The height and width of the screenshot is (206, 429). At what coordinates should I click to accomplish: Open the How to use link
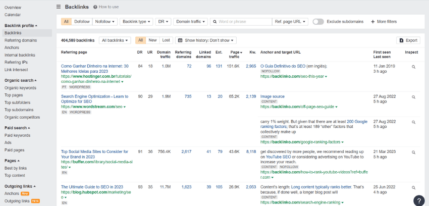[109, 7]
